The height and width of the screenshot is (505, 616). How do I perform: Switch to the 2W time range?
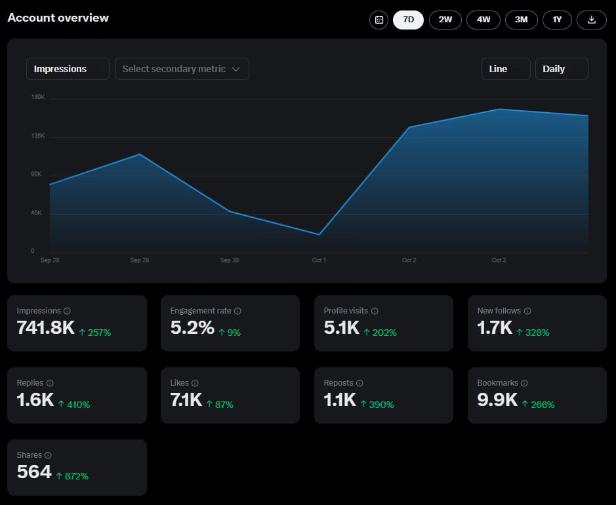point(445,20)
